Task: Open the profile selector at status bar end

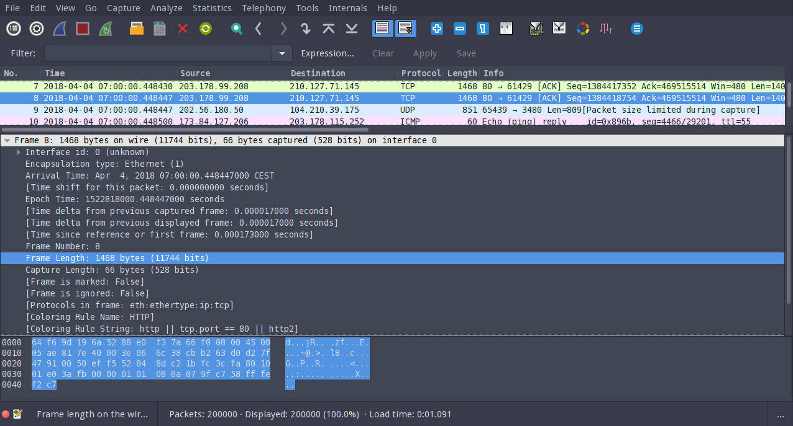Action: pyautogui.click(x=781, y=414)
